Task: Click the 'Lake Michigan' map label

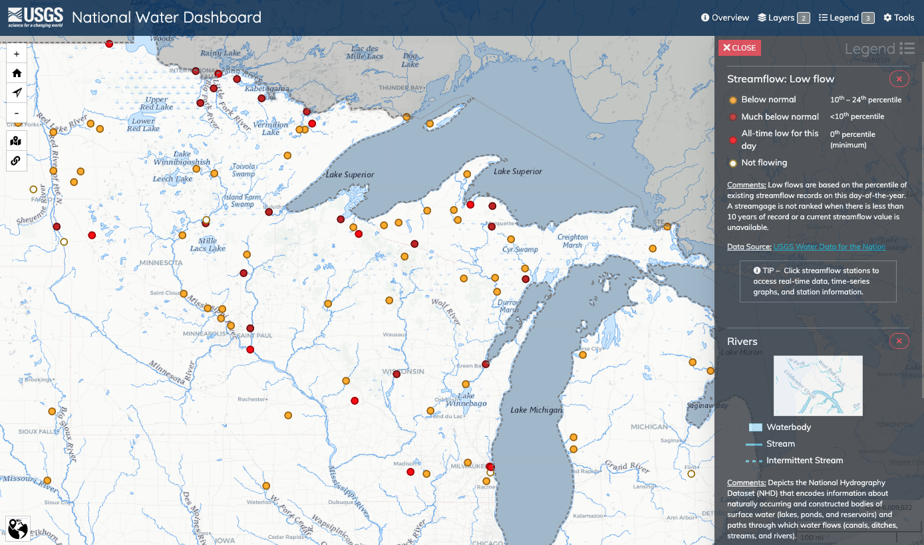Action: point(536,410)
